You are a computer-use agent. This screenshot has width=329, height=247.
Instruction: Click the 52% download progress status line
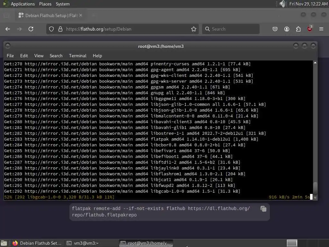(59, 197)
